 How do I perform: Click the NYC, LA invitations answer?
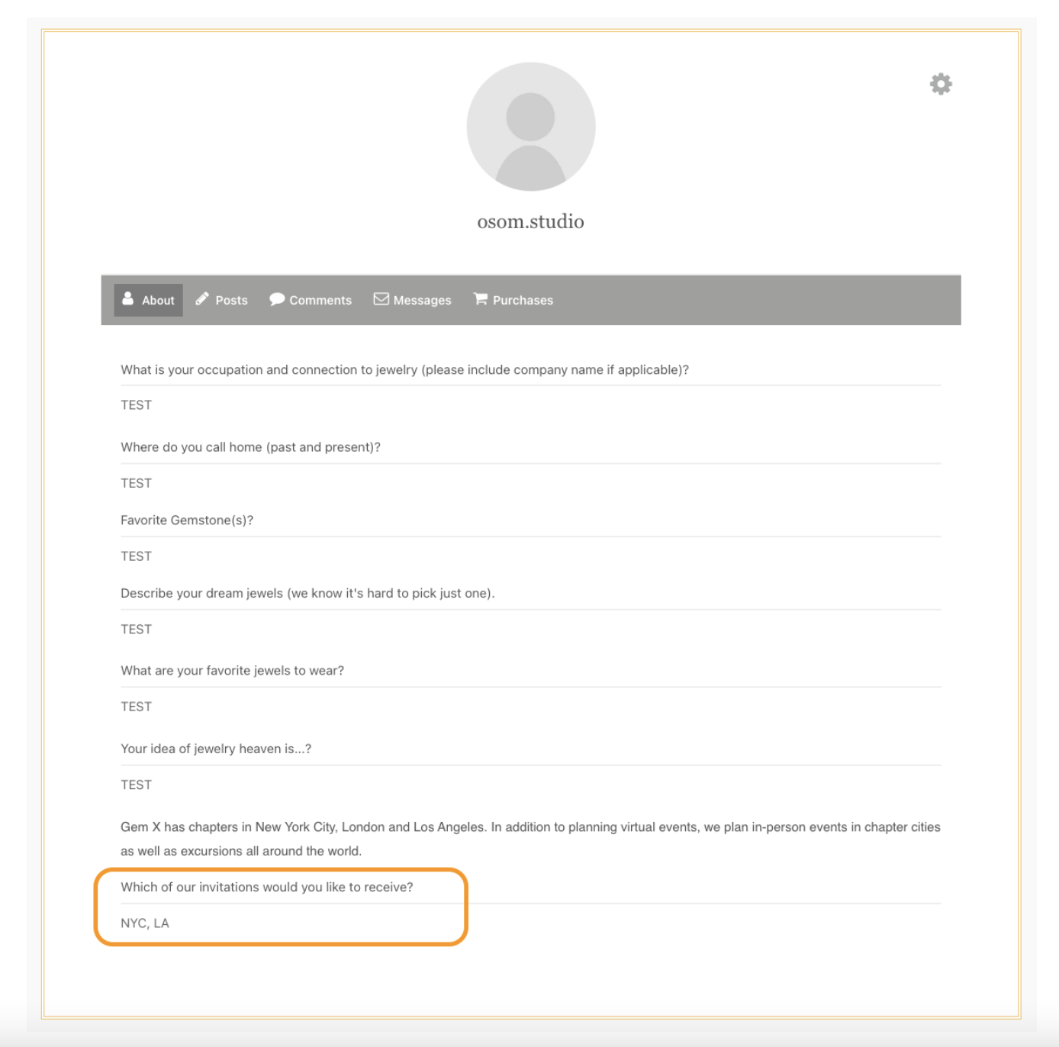(145, 923)
